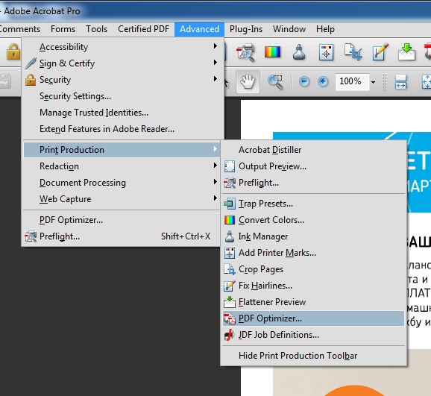Click the Flattener Preview toolbar icon

point(406,52)
